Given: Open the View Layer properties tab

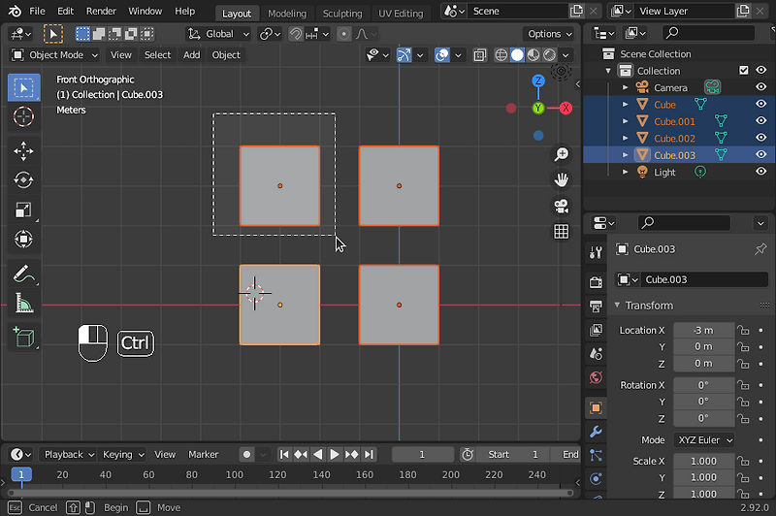Looking at the screenshot, I should click(596, 330).
